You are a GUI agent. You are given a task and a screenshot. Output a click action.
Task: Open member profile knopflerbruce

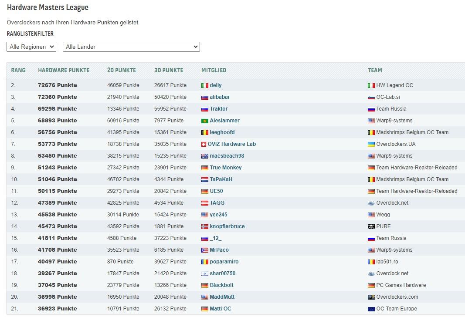[x=227, y=226]
